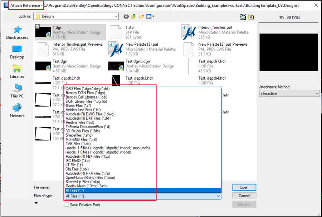
Task: Click the Open button
Action: [x=244, y=187]
